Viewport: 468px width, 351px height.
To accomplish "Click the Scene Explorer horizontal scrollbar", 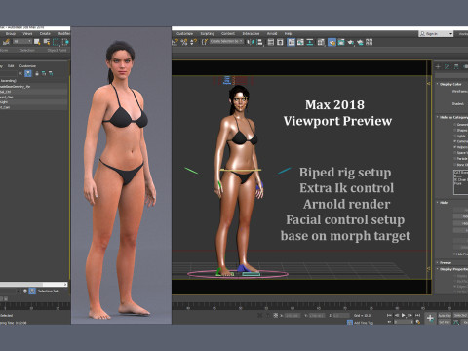I will (x=34, y=285).
